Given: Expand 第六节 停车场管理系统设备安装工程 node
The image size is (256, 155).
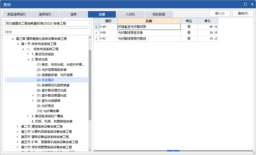Looking at the screenshot, I should coord(18,147).
